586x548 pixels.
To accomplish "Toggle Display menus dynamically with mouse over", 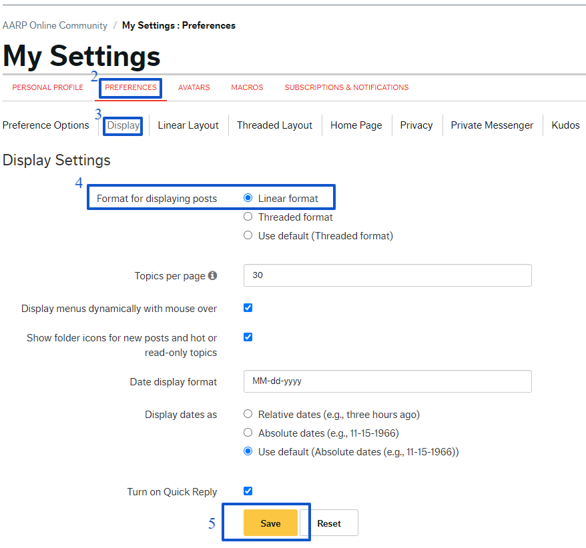I will tap(248, 308).
